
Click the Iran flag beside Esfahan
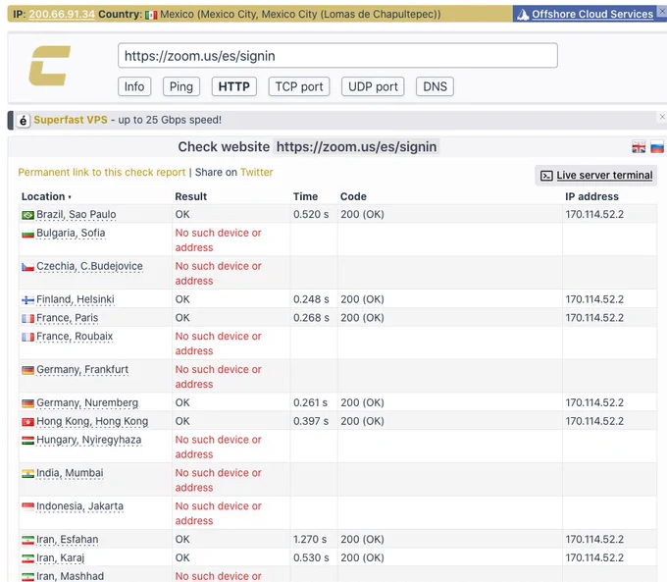coord(27,540)
